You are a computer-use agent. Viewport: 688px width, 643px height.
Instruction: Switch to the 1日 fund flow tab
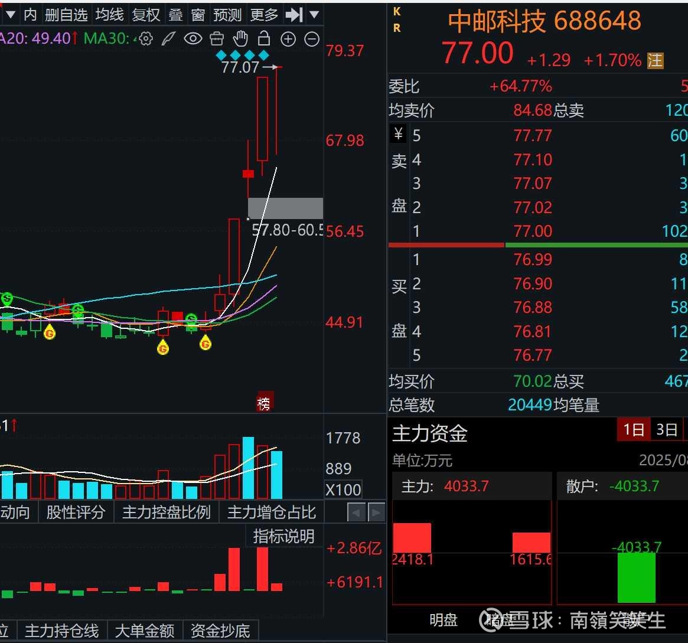pyautogui.click(x=634, y=429)
